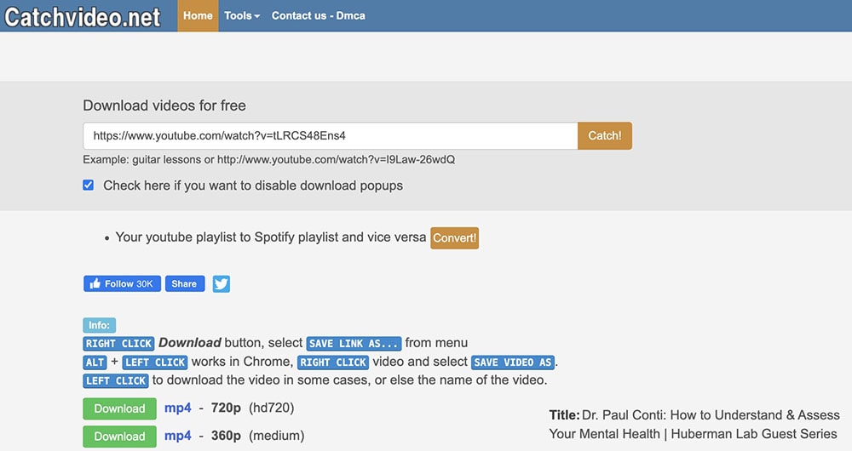Click the SAVE VIDEO AS badge

tap(512, 363)
